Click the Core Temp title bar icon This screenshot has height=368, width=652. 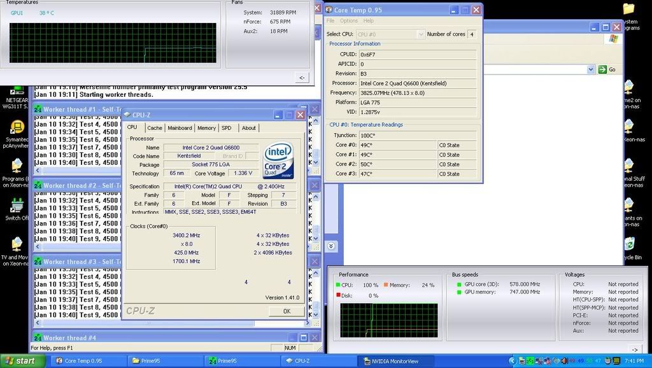pos(329,10)
